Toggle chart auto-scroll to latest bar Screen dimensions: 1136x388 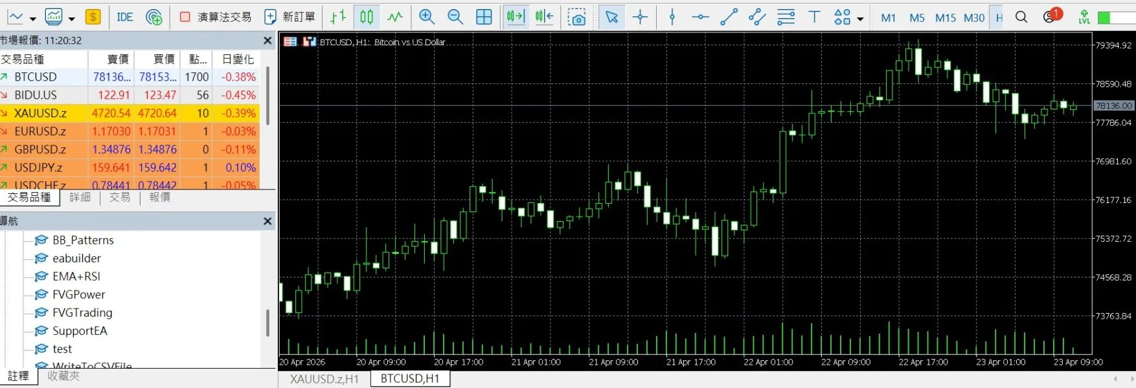[516, 17]
